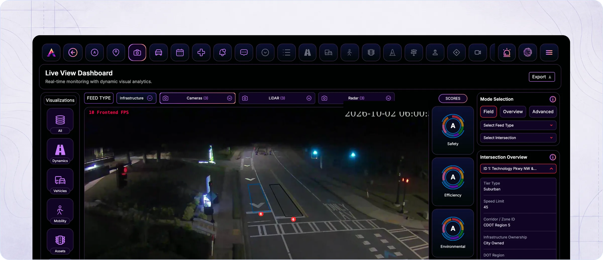Switch to Advanced mode
The image size is (603, 260).
543,112
